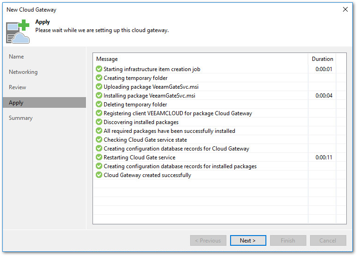Viewport: 357px width, 256px height.
Task: Click the green check beside Discovering installed packages
Action: (x=99, y=122)
